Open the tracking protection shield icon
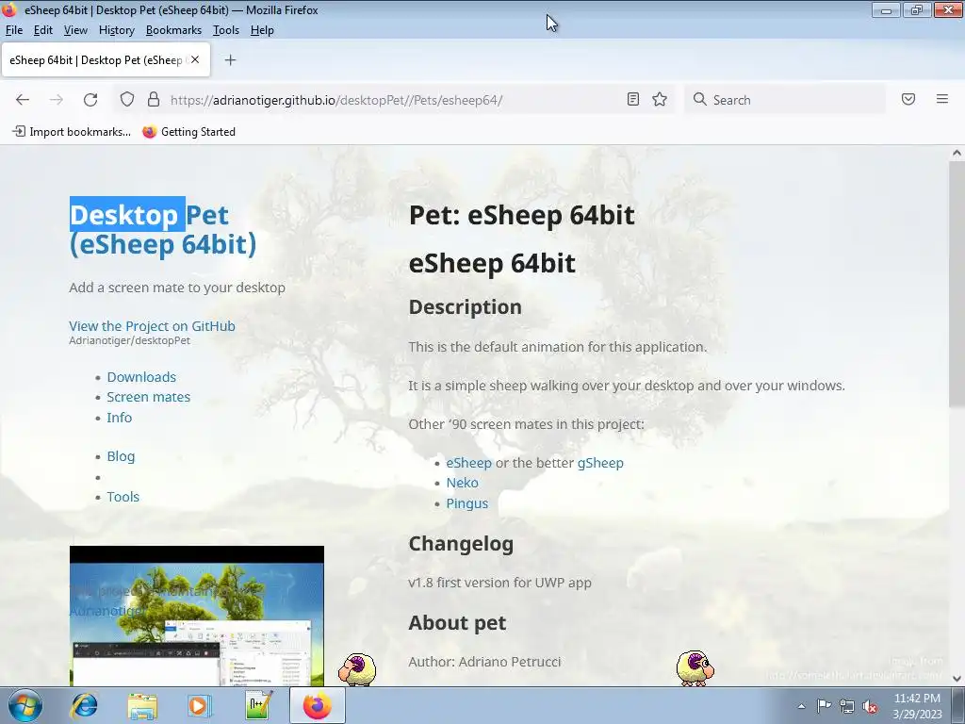Screen dimensions: 965x724 pyautogui.click(x=127, y=99)
